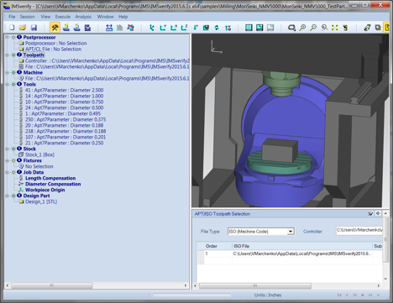Click the ISO File column header
The width and height of the screenshot is (393, 303).
pos(301,246)
